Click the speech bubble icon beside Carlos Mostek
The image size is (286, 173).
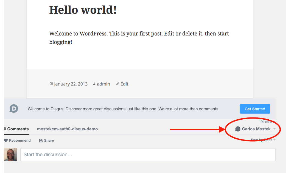tap(238, 129)
